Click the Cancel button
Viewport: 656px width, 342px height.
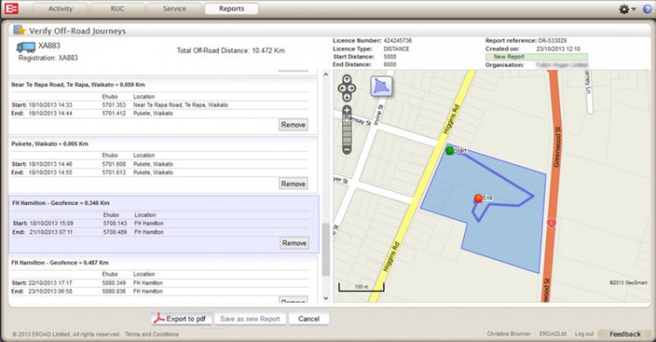309,319
